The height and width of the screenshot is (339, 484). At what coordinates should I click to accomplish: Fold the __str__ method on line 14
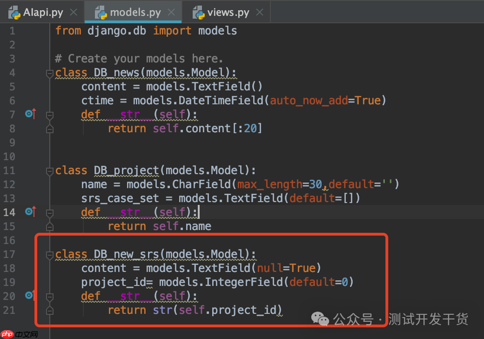coord(49,213)
